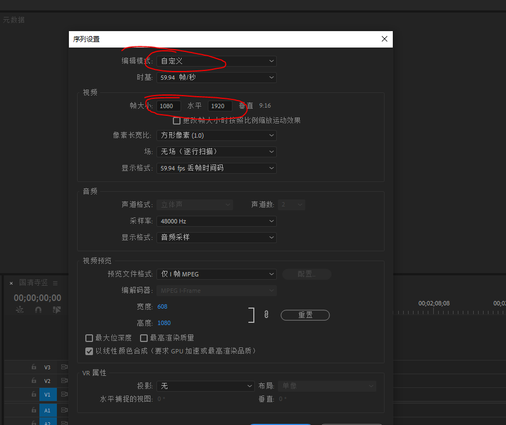Close the 序列设置 dialog
This screenshot has height=425, width=506.
pyautogui.click(x=385, y=39)
